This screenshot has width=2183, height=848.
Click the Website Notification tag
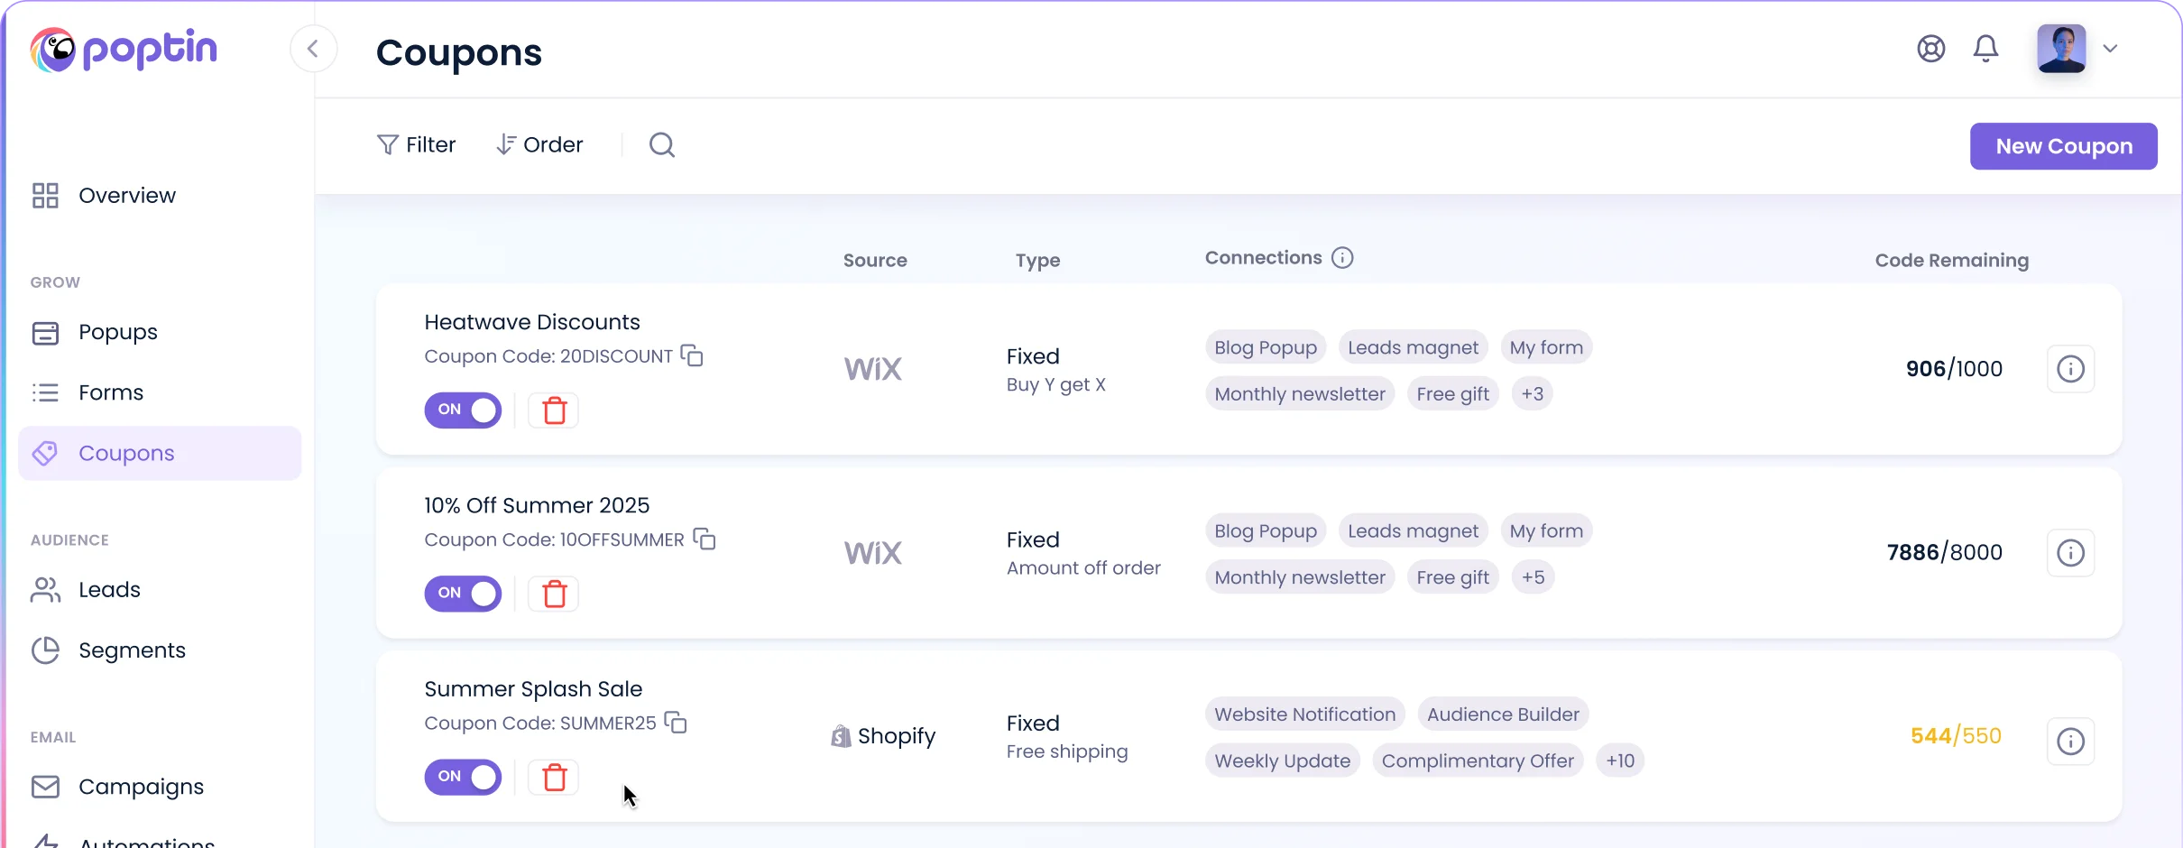pos(1304,714)
